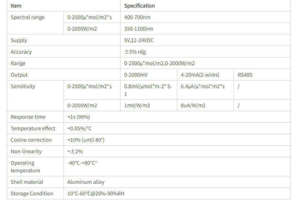Click the "8uA/W/m2" sensitivity cell
Viewport: 295px width, 200px height.
[x=193, y=105]
